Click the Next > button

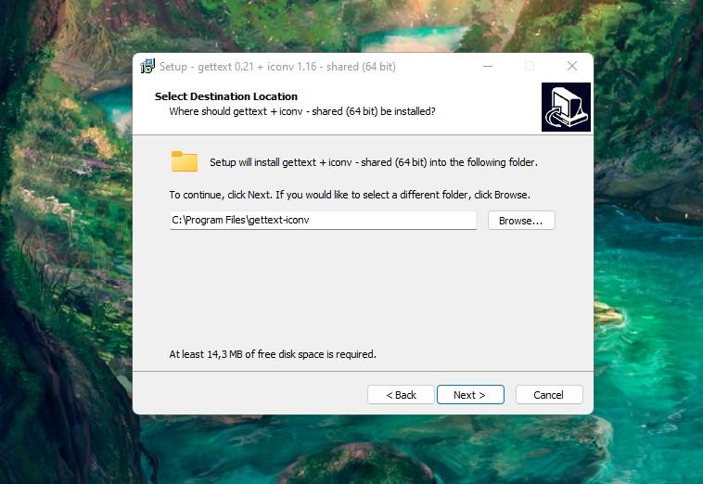point(470,395)
